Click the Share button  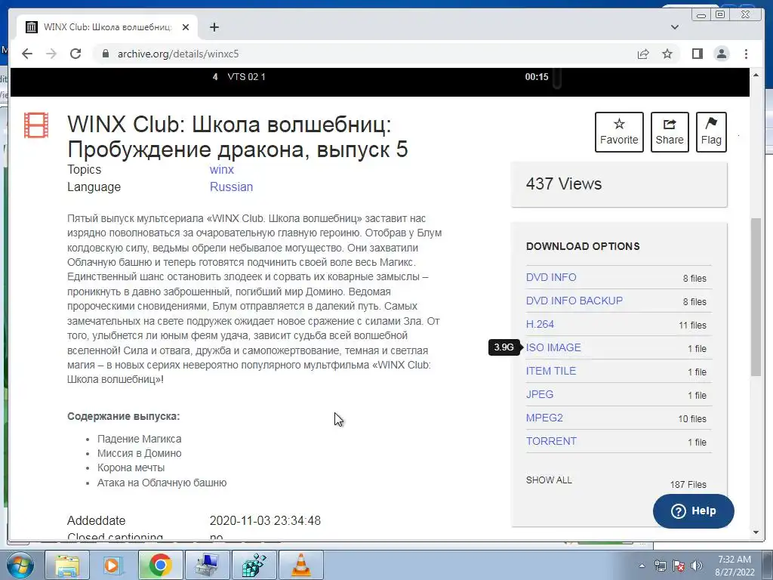670,132
